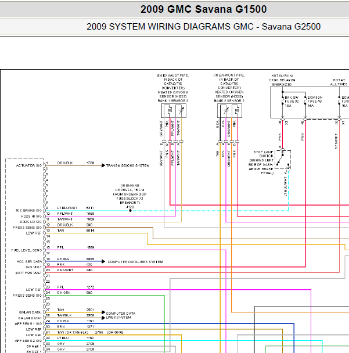Click the J123 splice dot
349x353 pixels.
[x=130, y=211]
